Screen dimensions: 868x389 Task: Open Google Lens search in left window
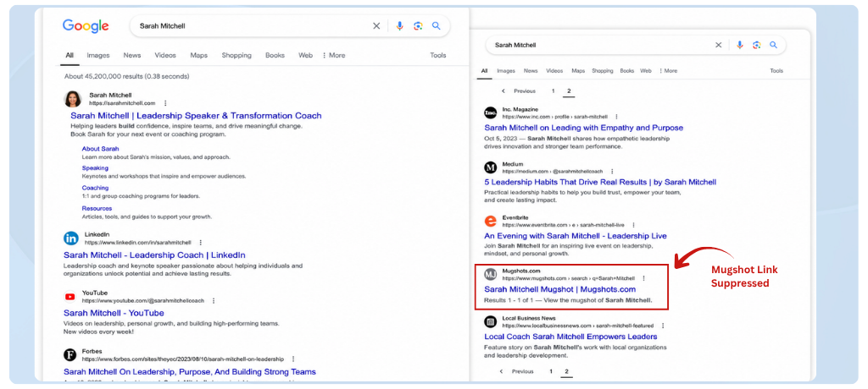(x=418, y=26)
